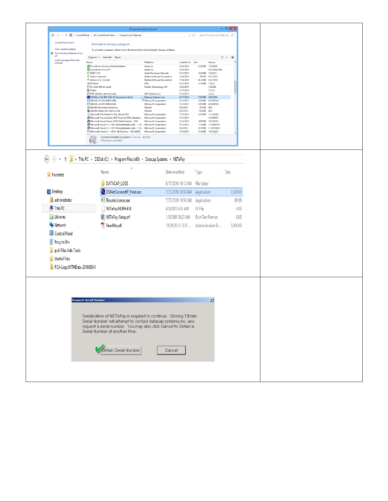Select the NETePay-Setup.rtf document icon

click(103, 217)
